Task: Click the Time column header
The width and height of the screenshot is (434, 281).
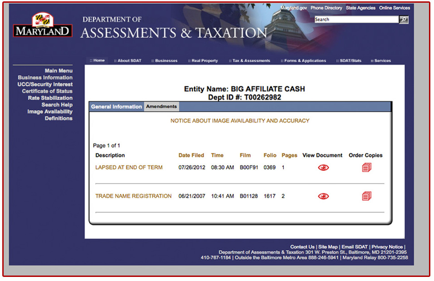Action: 217,155
